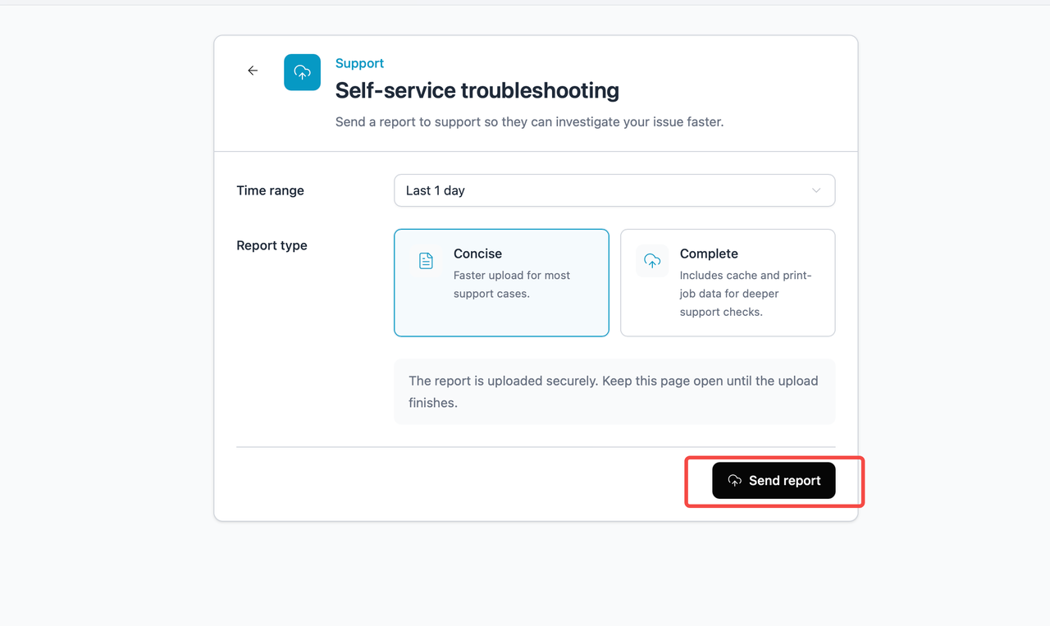This screenshot has height=626, width=1050.
Task: Choose the "Concise" title text option
Action: click(x=477, y=254)
